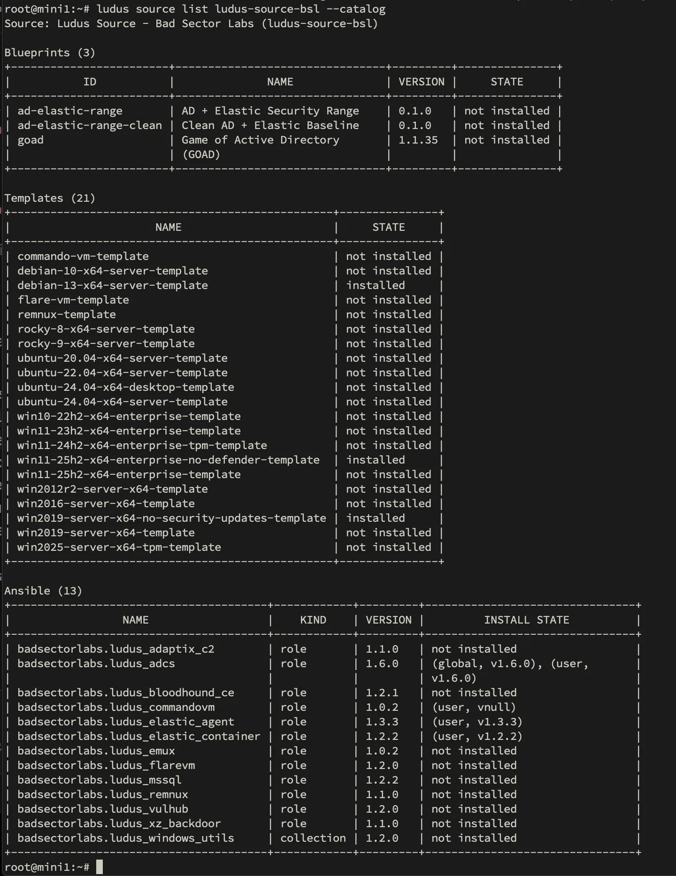The height and width of the screenshot is (876, 676).
Task: Click '(user, v1.2.2)' install state
Action: (477, 737)
